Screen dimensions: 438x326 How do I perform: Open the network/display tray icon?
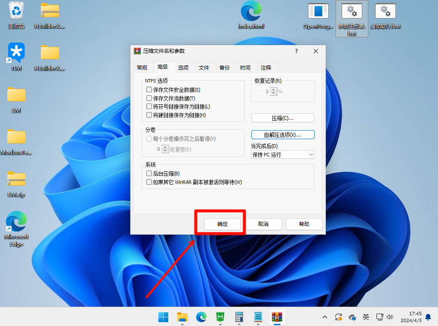click(x=380, y=317)
